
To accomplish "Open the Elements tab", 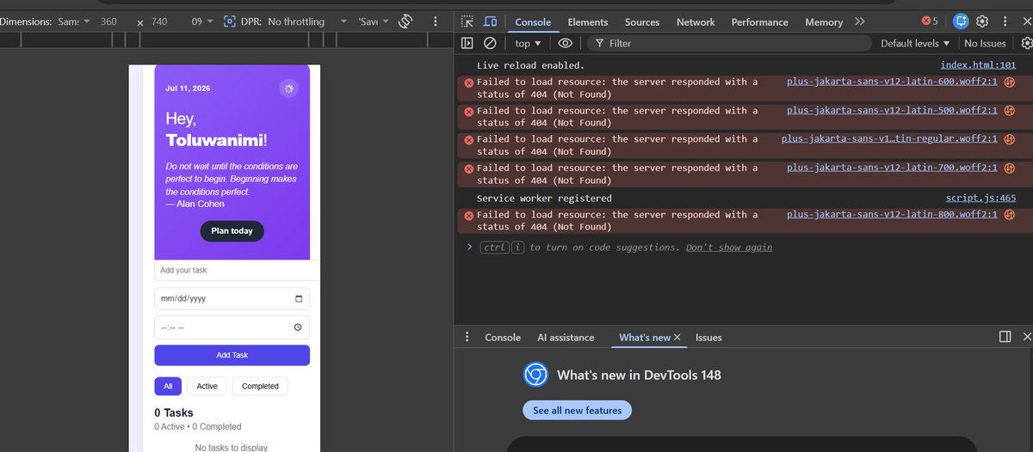I will pos(588,22).
